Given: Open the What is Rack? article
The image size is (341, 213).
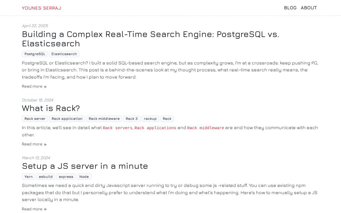Looking at the screenshot, I should pyautogui.click(x=51, y=108).
